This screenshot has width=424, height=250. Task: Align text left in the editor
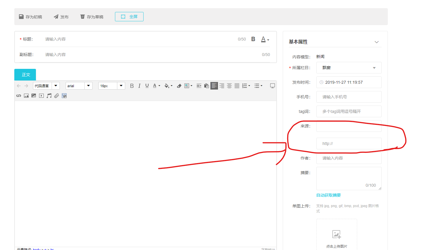pos(214,86)
